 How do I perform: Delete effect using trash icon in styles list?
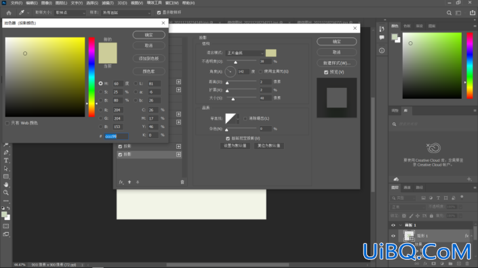click(x=182, y=182)
